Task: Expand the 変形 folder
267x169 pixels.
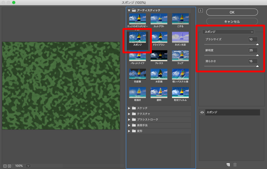Action: click(x=129, y=131)
